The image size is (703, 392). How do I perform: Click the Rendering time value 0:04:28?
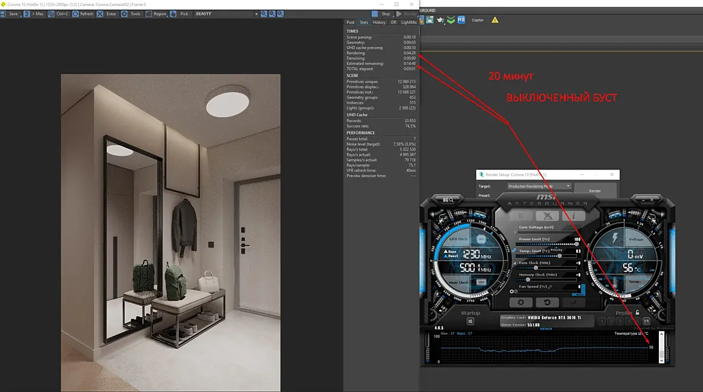(x=409, y=53)
